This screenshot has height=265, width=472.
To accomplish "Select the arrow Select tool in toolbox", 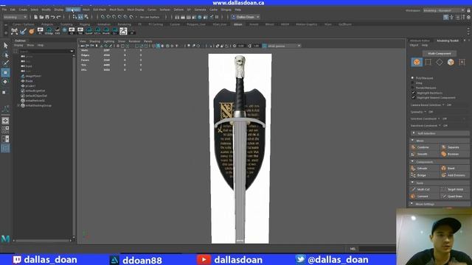I will pos(5,46).
